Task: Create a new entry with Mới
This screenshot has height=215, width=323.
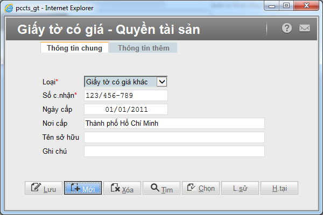Action: [83, 188]
